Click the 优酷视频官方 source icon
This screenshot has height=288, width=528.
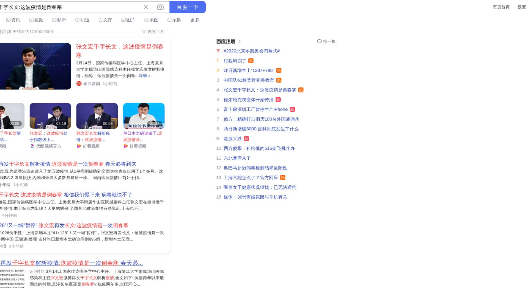click(32, 146)
